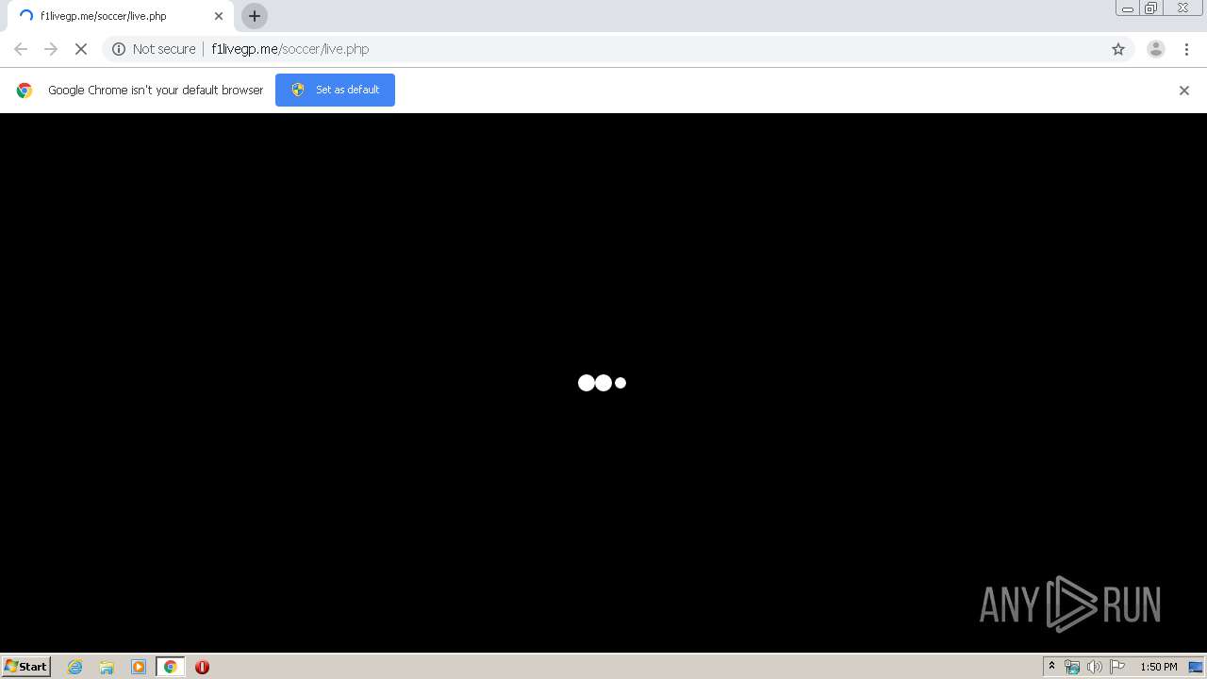Go forward to next page
This screenshot has height=679, width=1207.
[x=51, y=49]
